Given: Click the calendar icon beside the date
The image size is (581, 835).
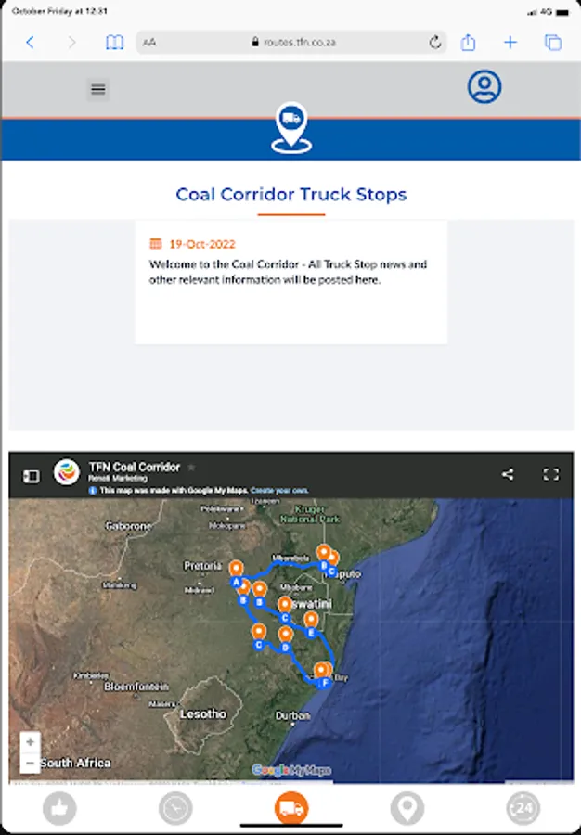Looking at the screenshot, I should click(156, 244).
